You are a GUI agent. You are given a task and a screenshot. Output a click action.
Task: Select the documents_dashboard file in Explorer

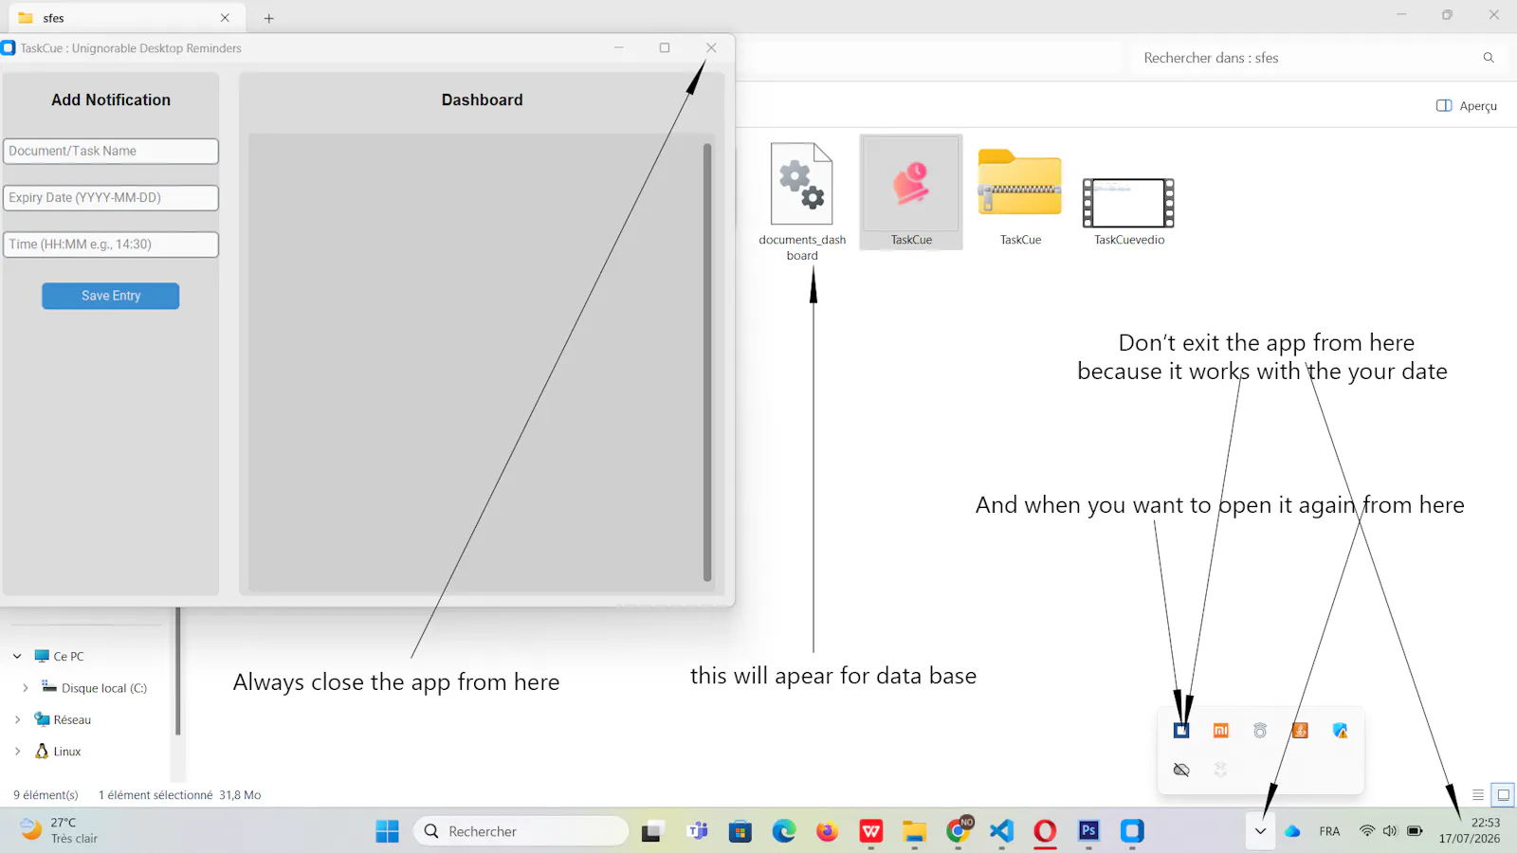pyautogui.click(x=802, y=201)
